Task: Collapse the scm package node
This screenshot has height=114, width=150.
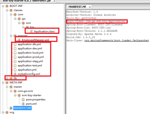Action: (19, 23)
